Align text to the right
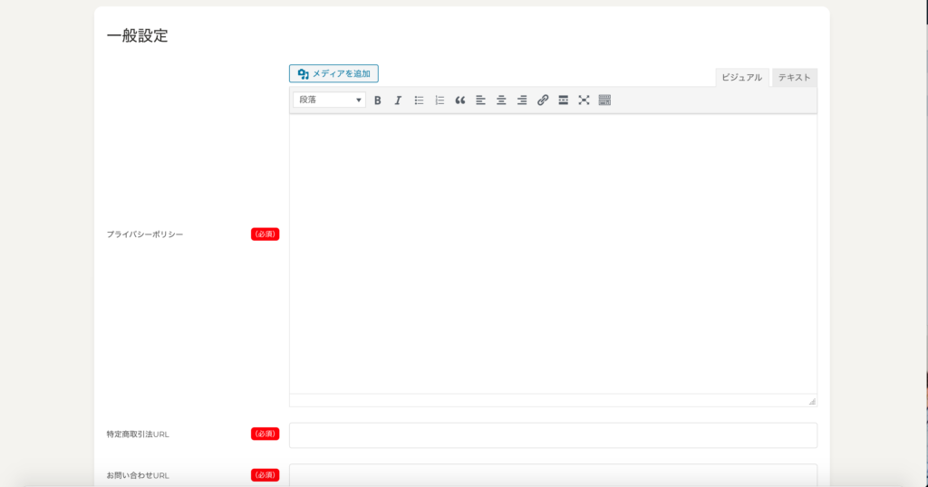 (x=522, y=100)
